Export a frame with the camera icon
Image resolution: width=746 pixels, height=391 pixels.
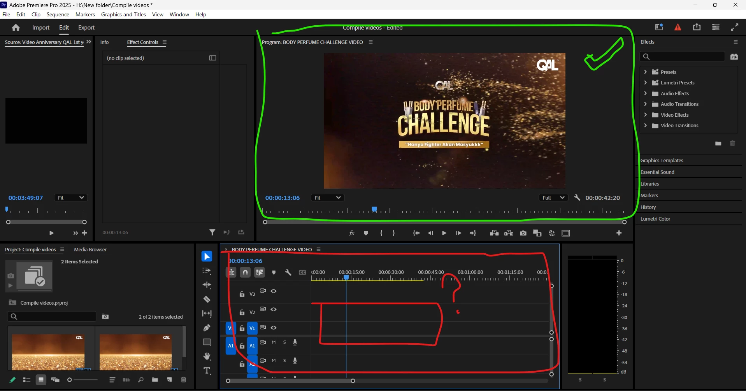[523, 233]
